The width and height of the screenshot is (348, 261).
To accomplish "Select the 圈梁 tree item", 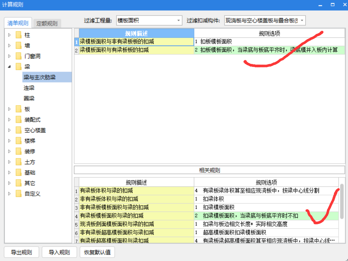I will tap(29, 98).
